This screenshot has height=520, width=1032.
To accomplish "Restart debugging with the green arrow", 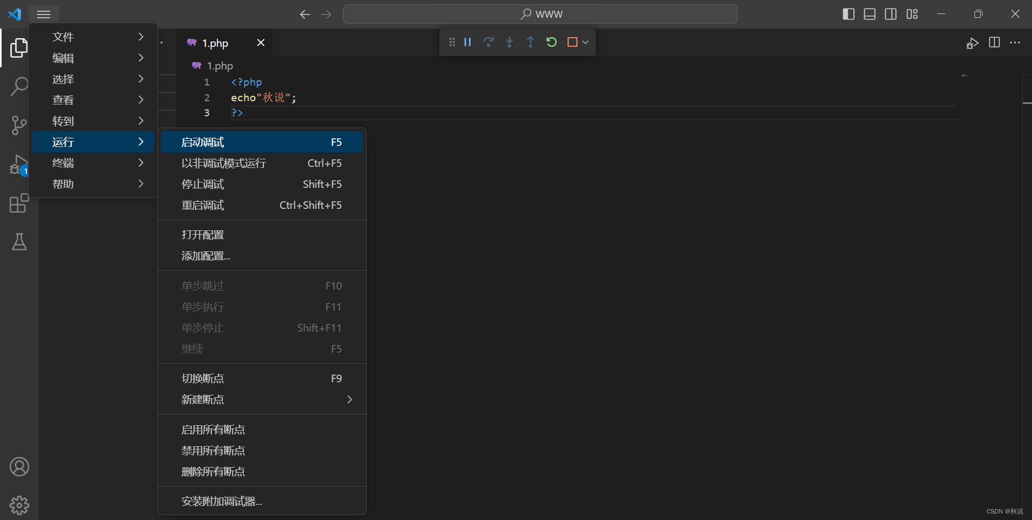I will (551, 42).
